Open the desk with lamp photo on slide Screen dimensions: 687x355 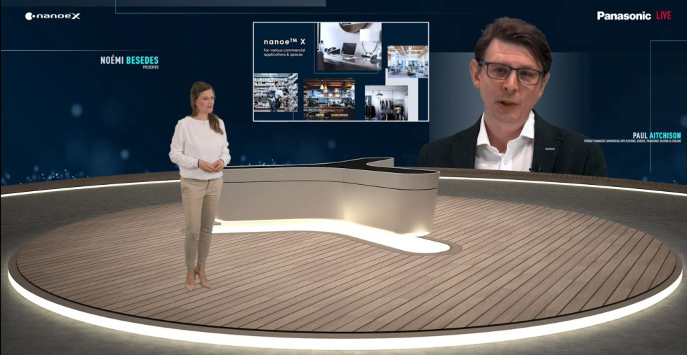coord(349,47)
